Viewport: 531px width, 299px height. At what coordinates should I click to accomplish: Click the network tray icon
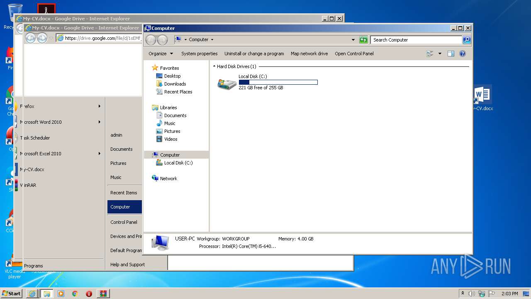click(x=482, y=294)
